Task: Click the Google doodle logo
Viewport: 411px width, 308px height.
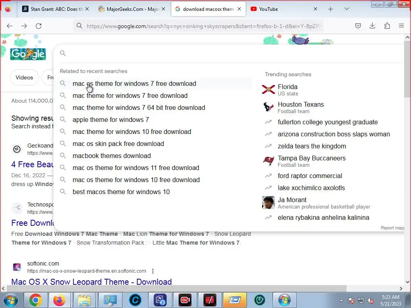Action: 28,54
